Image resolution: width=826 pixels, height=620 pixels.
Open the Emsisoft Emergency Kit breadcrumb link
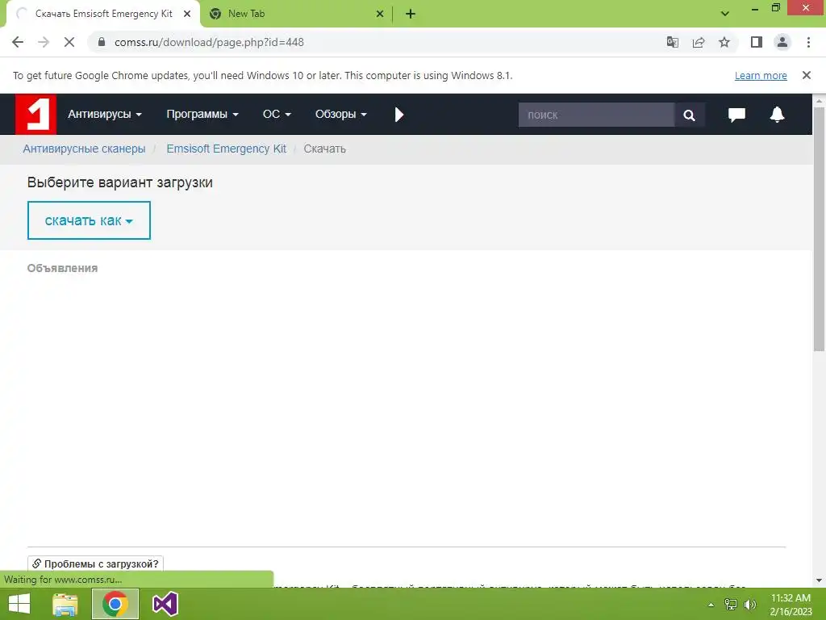(227, 149)
